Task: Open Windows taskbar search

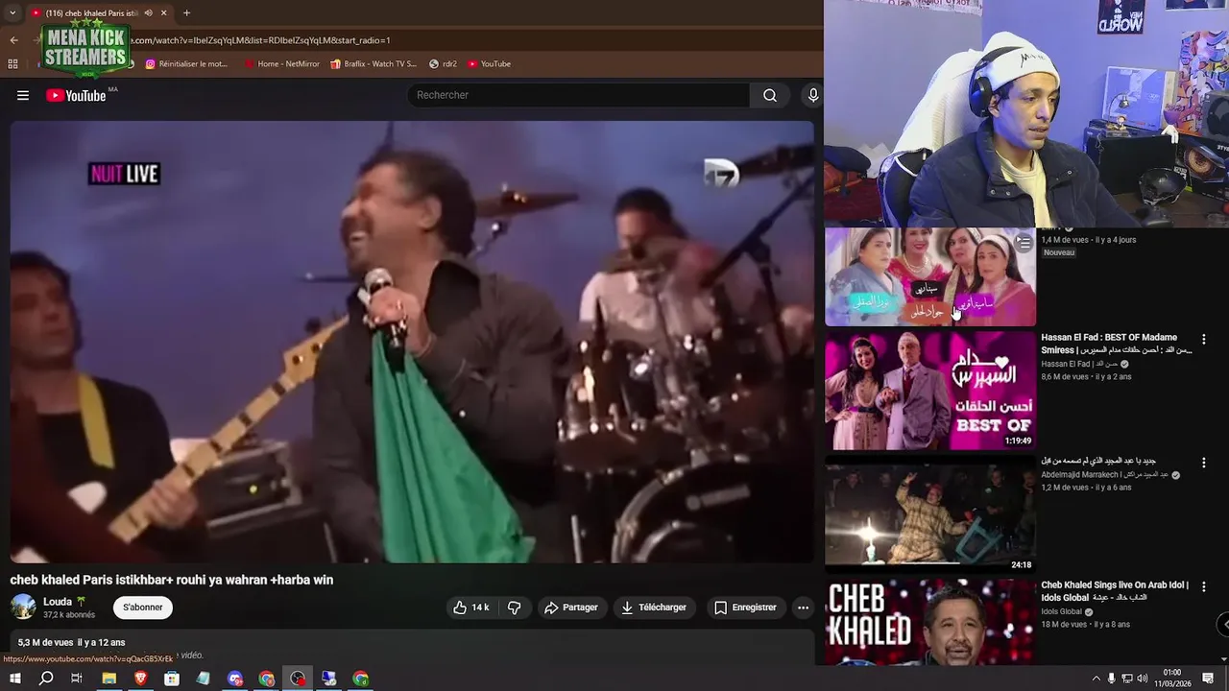Action: 46,679
